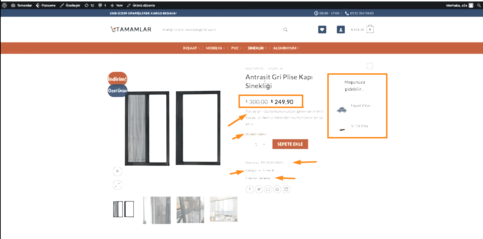483x239 pixels.
Task: Click the SEPETE EKLE button
Action: [x=290, y=144]
